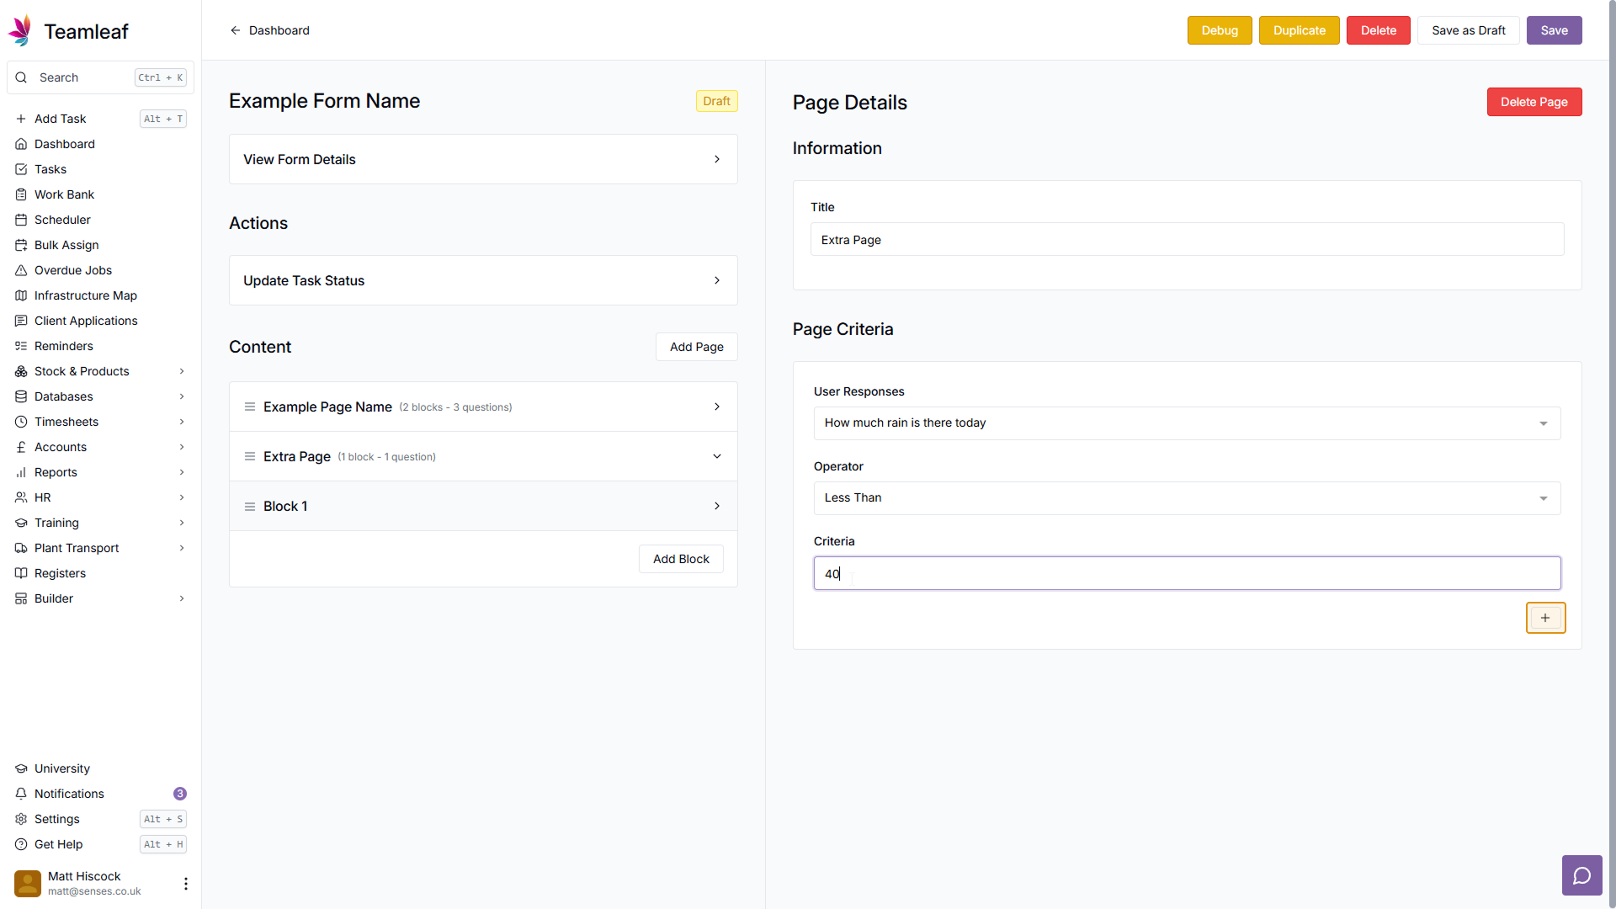This screenshot has height=909, width=1616.
Task: Go to Overdue Jobs in sidebar
Action: click(x=72, y=270)
